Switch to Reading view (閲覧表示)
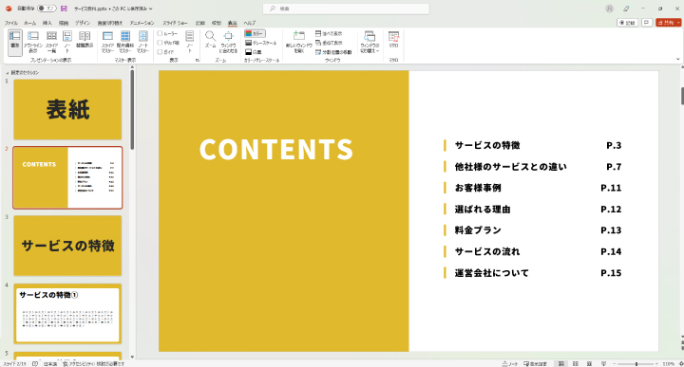This screenshot has width=684, height=367. tap(85, 40)
